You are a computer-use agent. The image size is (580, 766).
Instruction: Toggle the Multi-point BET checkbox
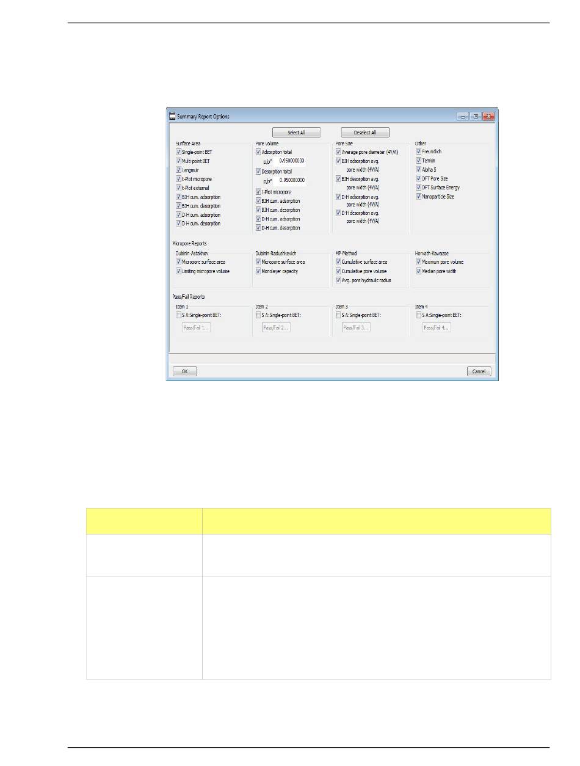[x=178, y=161]
